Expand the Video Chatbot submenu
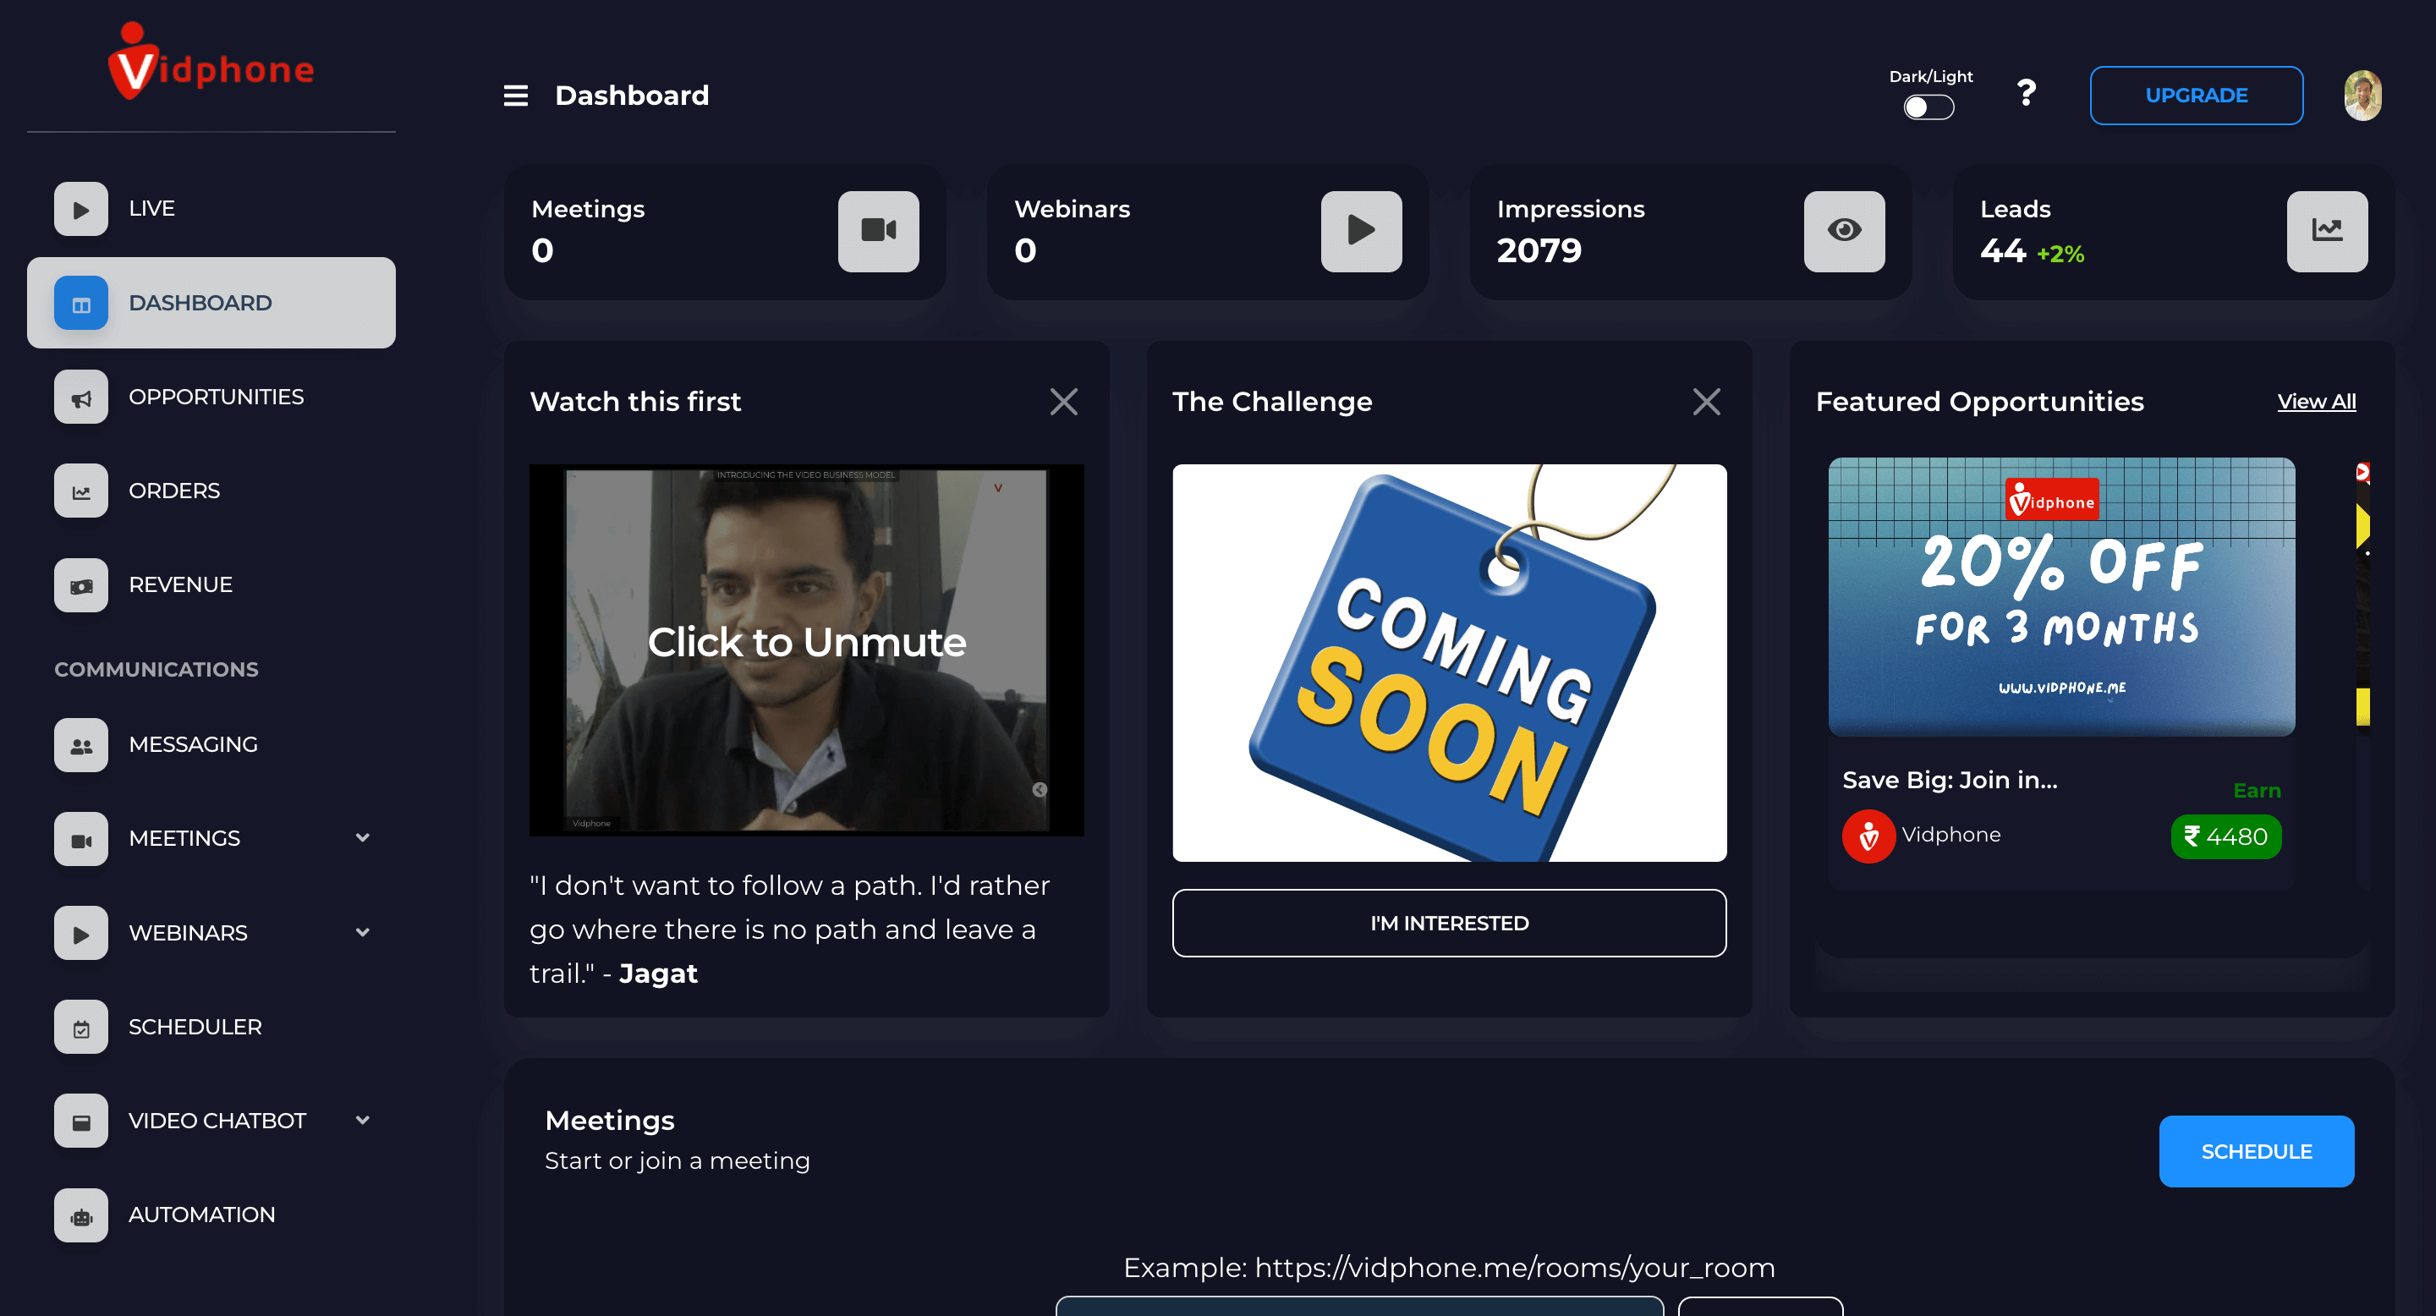2436x1316 pixels. click(x=362, y=1121)
